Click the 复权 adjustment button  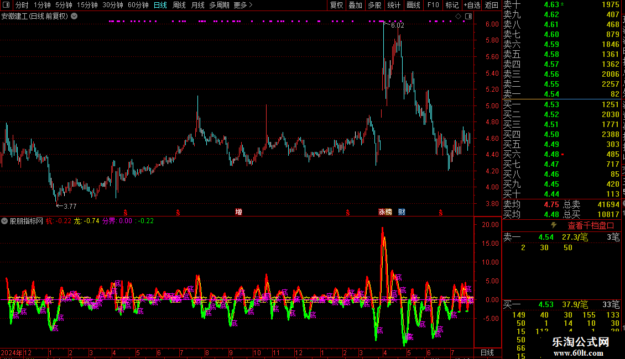pos(336,5)
